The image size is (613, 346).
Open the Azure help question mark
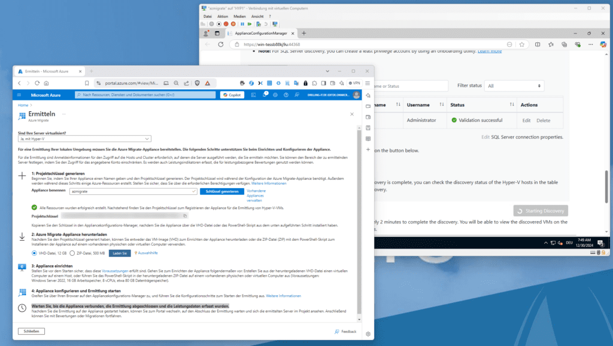[x=286, y=95]
